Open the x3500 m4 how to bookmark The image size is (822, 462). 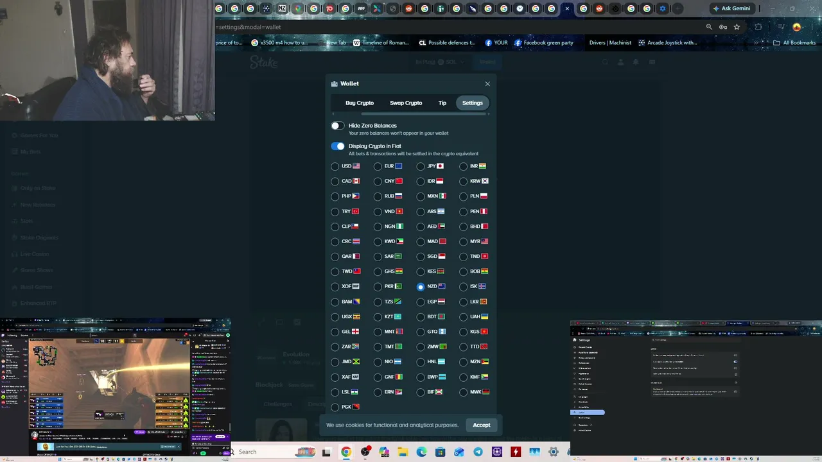[280, 43]
